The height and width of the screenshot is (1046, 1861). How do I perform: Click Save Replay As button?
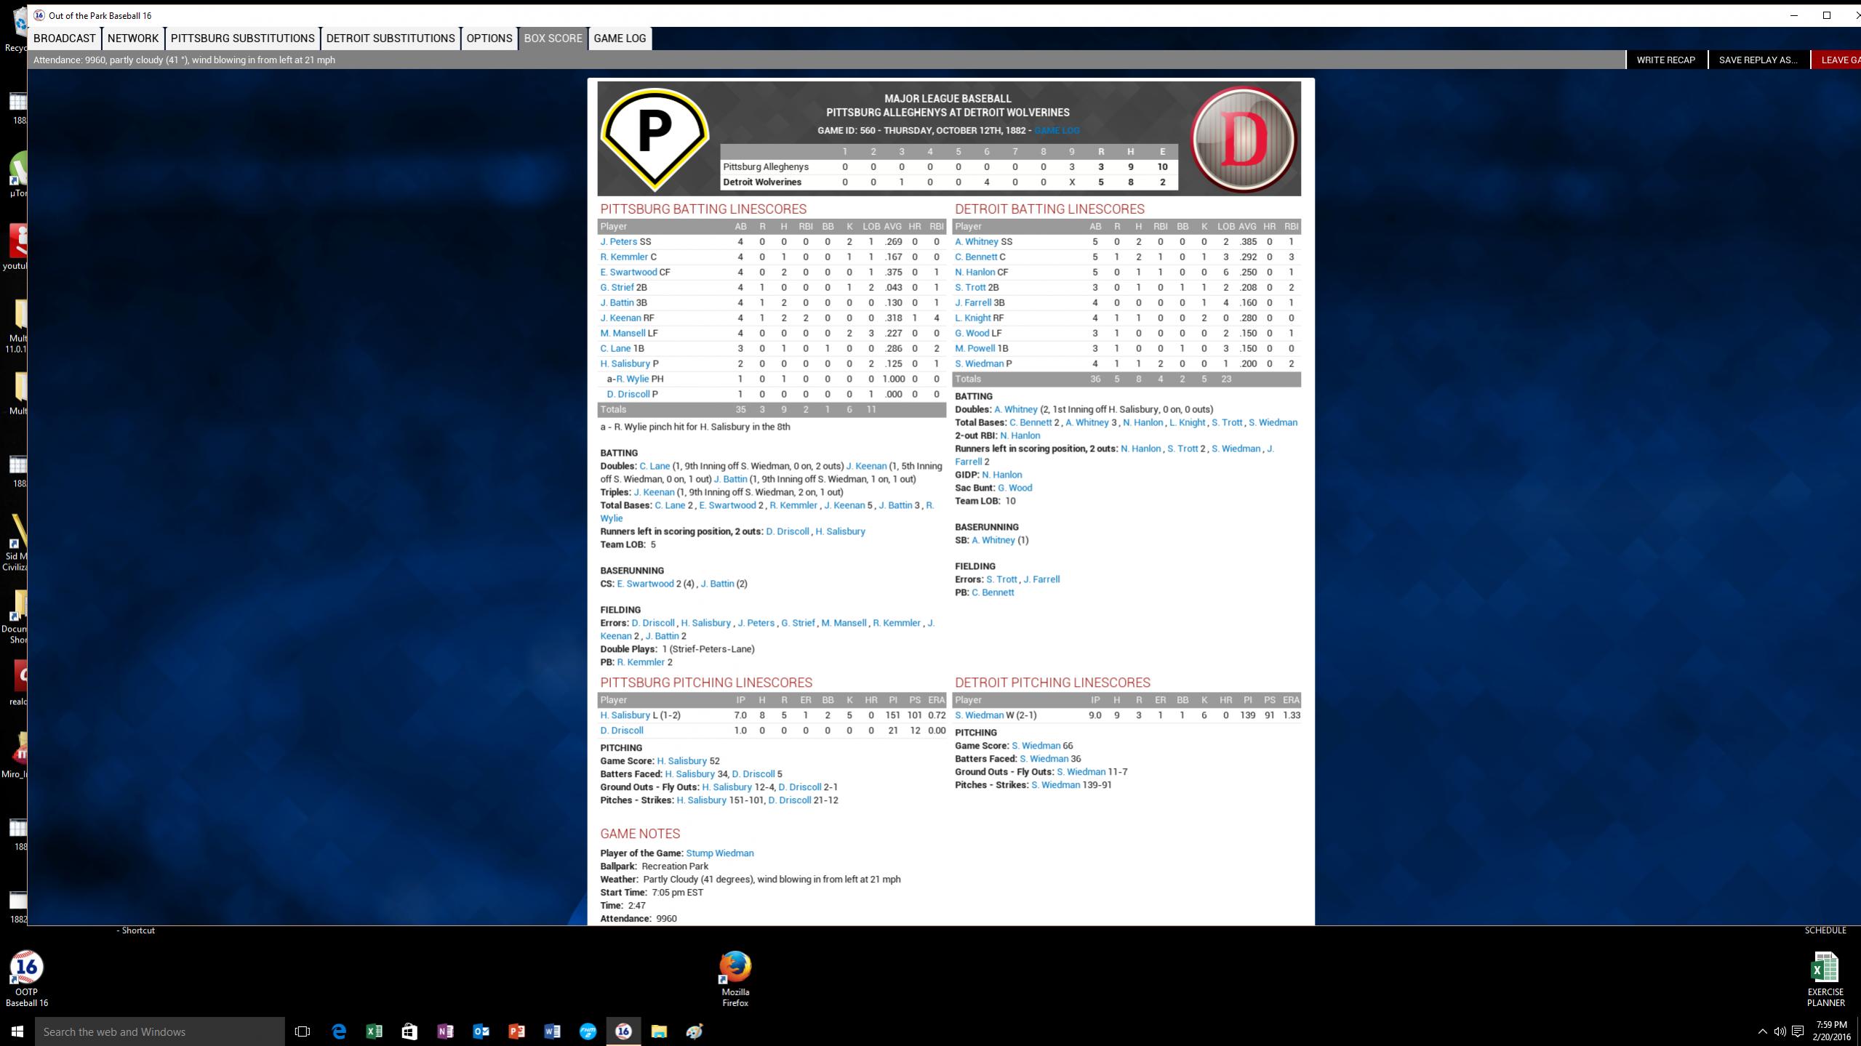[1758, 60]
